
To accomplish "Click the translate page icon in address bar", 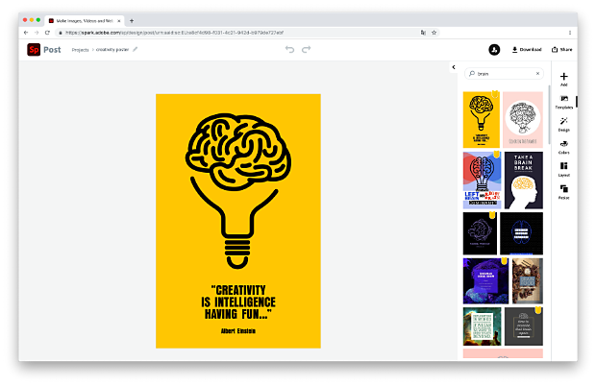I will [423, 33].
